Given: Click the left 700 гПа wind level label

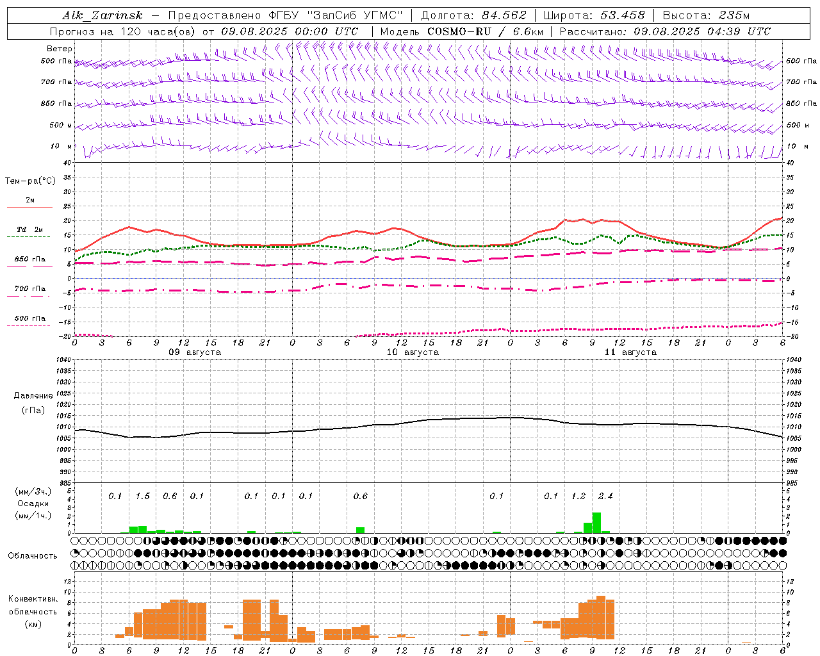Looking at the screenshot, I should point(56,82).
